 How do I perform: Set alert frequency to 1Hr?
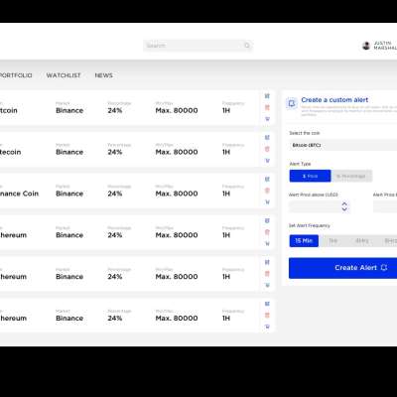click(332, 241)
